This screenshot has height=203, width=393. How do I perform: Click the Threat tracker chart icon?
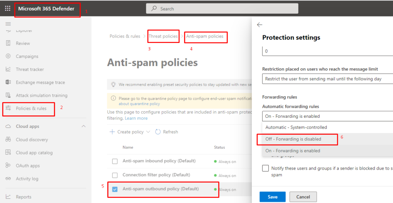pyautogui.click(x=8, y=69)
